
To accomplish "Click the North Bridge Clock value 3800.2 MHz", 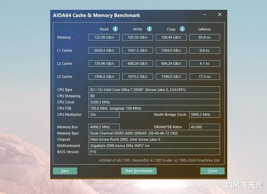I will point(205,115).
